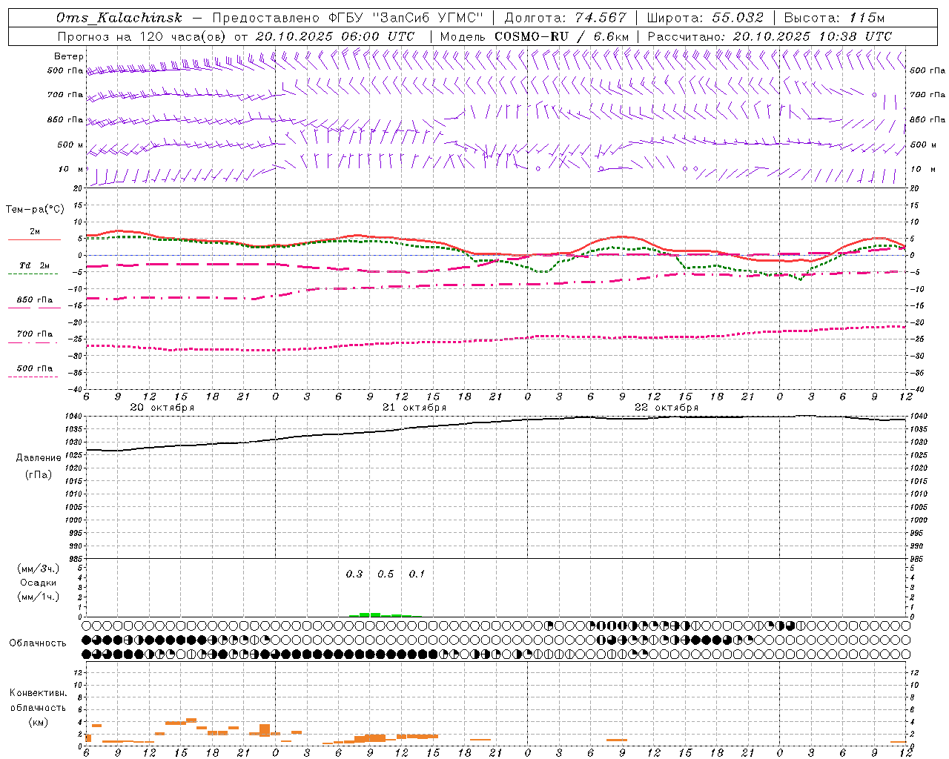Click the "500 гПа" temperature legend label
The height and width of the screenshot is (759, 949).
pyautogui.click(x=35, y=368)
